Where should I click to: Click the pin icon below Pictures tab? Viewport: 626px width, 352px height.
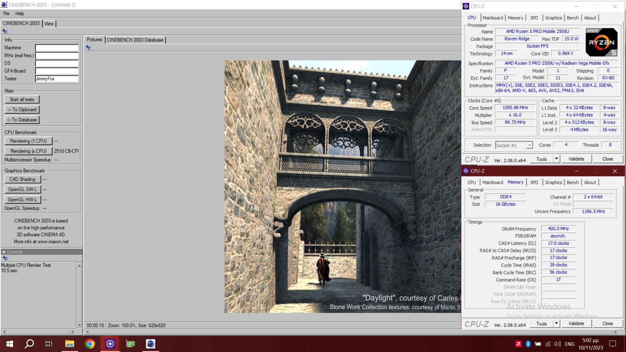[x=88, y=48]
